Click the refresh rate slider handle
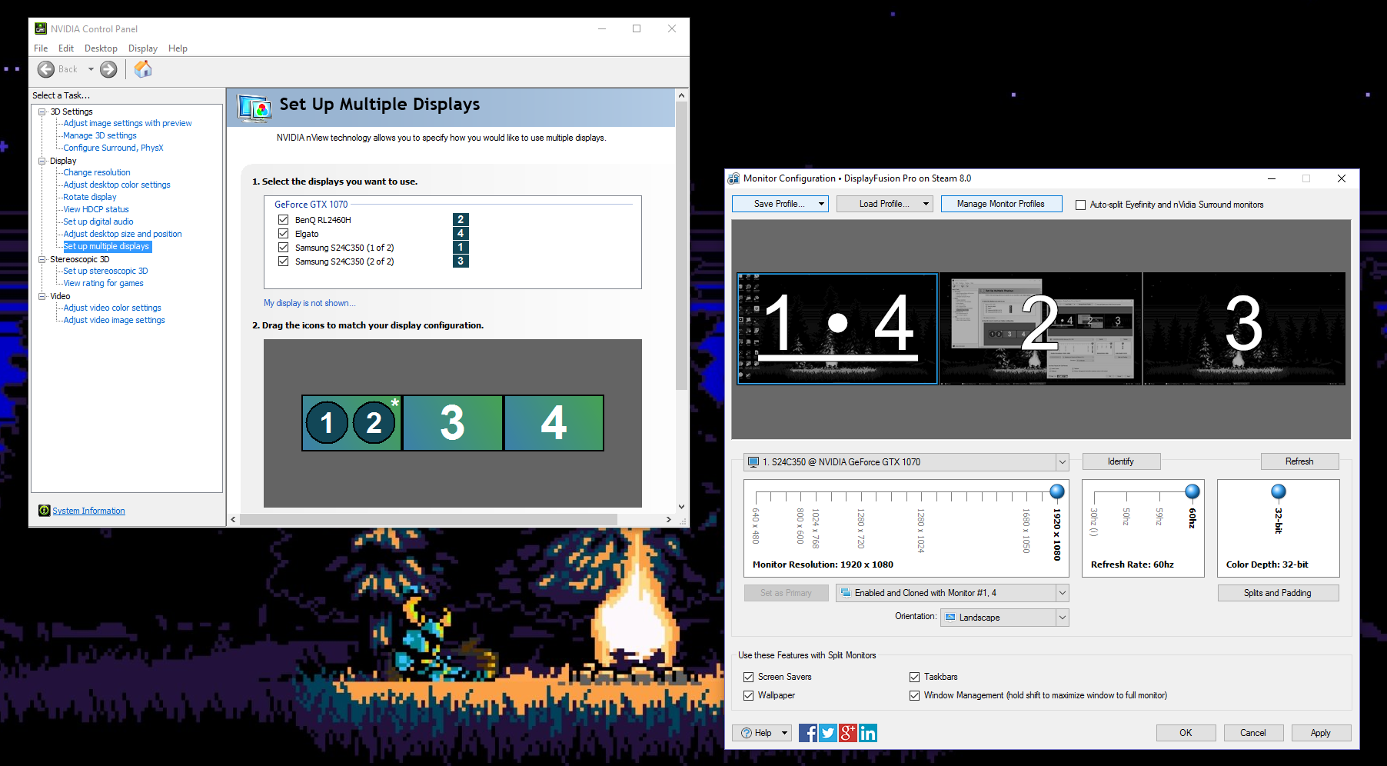This screenshot has width=1387, height=766. coord(1192,491)
